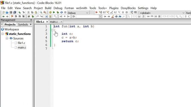Collapse the static_functions project node
191x107 pixels.
[2, 34]
